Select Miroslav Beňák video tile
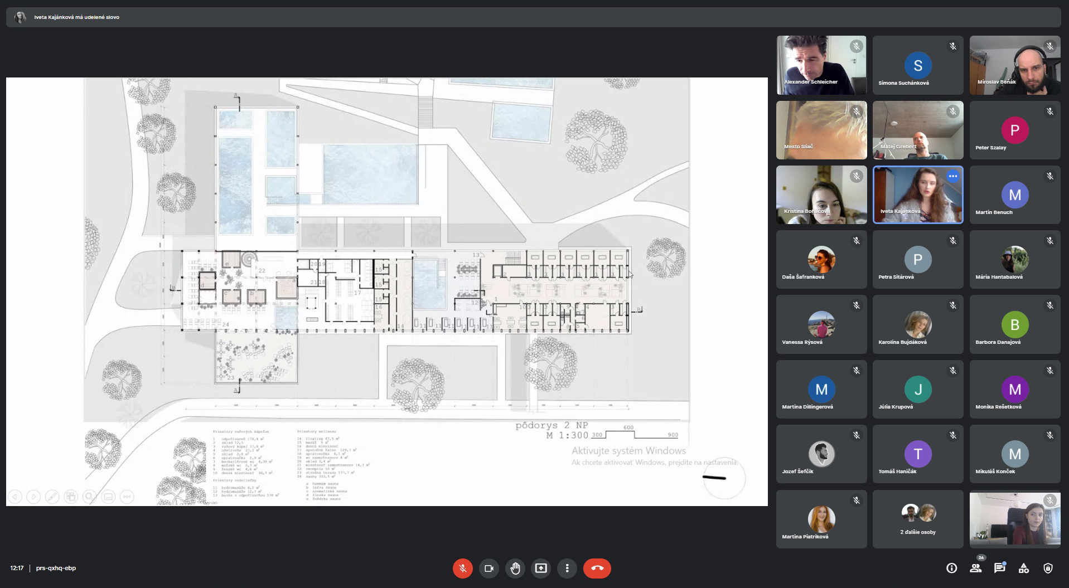Image resolution: width=1069 pixels, height=588 pixels. click(x=1015, y=65)
